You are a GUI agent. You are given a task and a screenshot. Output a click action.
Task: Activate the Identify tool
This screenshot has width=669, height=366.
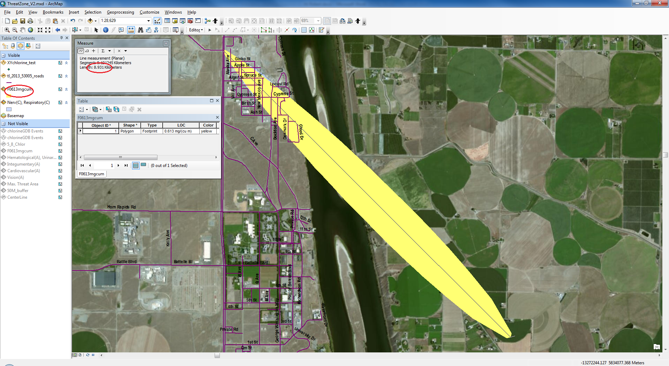(x=106, y=30)
